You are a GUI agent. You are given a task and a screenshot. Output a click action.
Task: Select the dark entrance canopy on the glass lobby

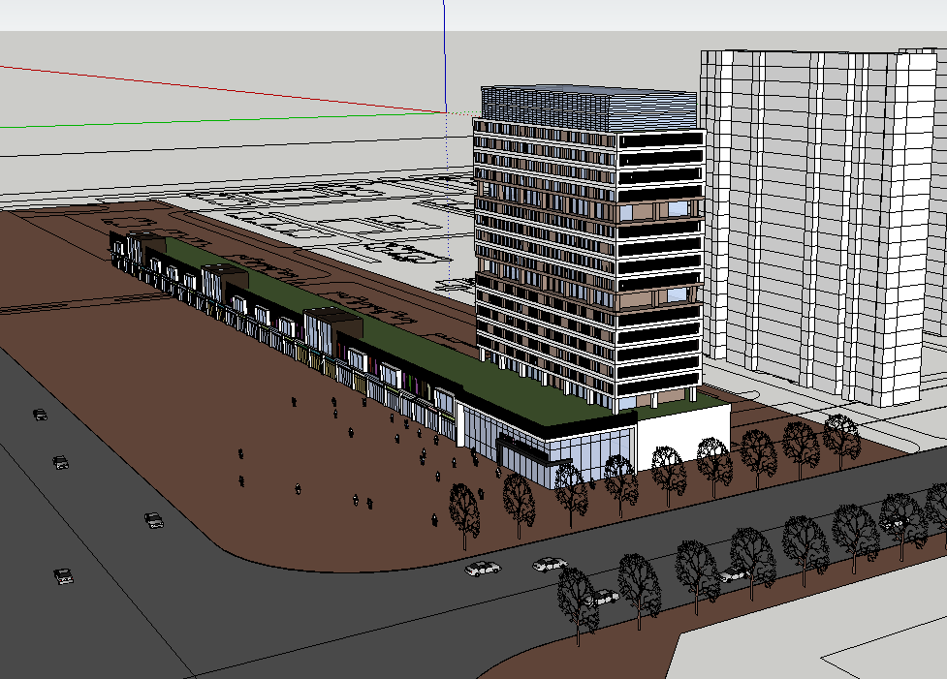click(531, 450)
